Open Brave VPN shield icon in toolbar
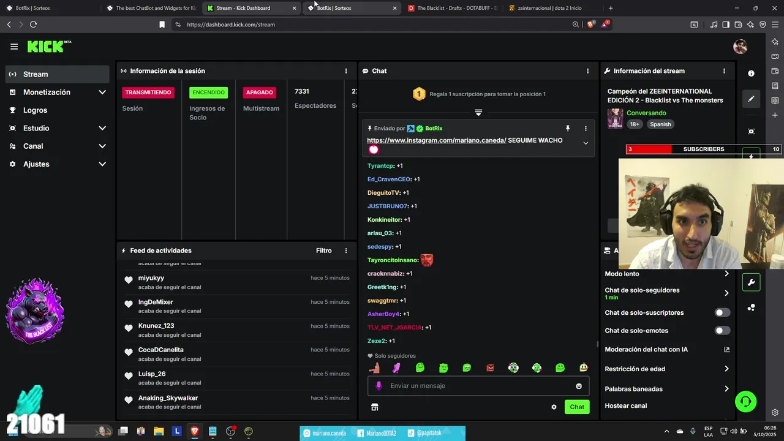 coord(763,24)
